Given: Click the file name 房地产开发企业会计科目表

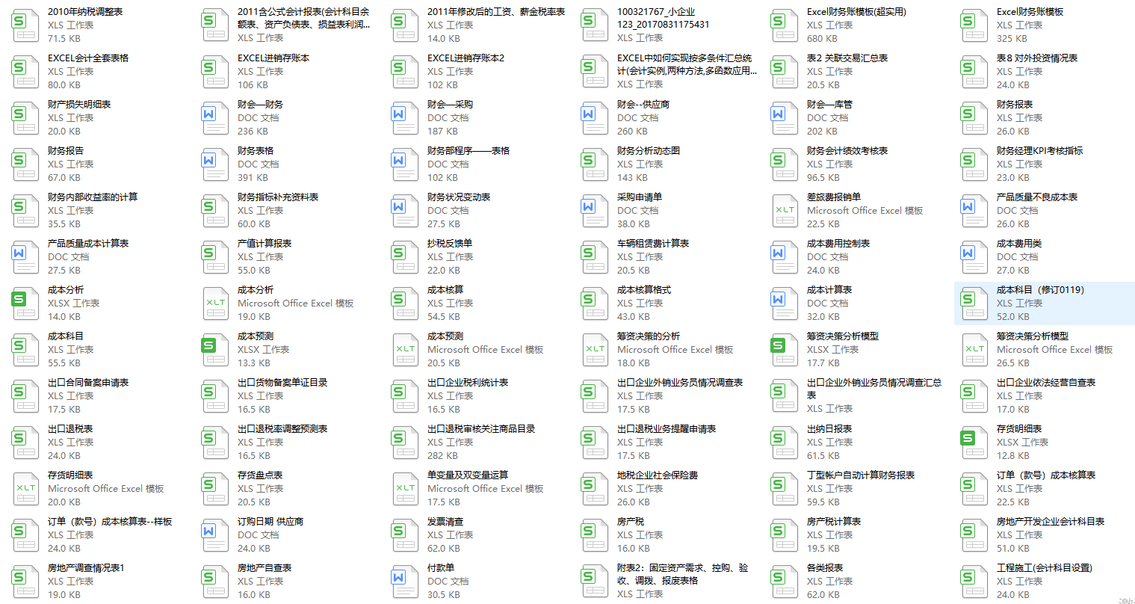Looking at the screenshot, I should 1051,522.
